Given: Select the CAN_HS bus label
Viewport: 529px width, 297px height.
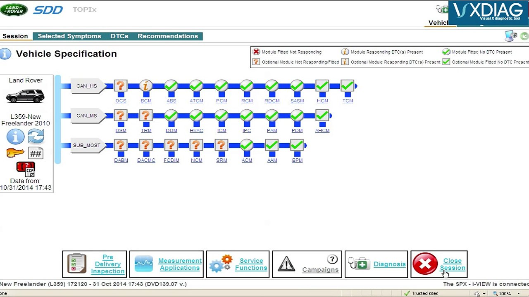Looking at the screenshot, I should (x=87, y=86).
